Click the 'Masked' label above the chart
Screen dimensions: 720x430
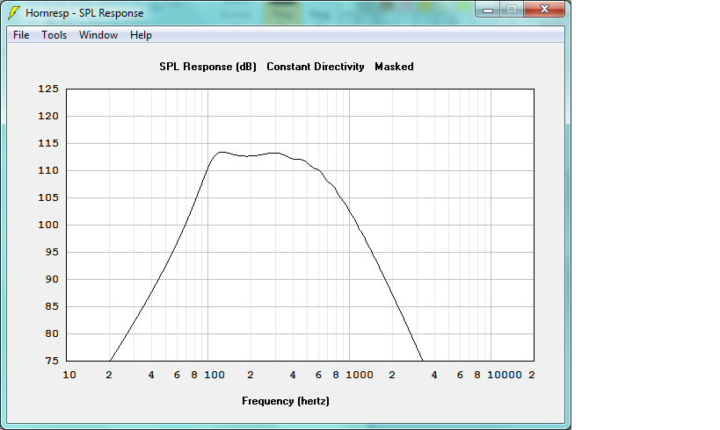coord(394,67)
